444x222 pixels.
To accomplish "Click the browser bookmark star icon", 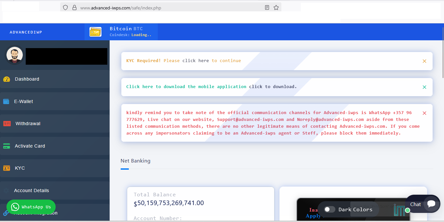I will [x=276, y=7].
